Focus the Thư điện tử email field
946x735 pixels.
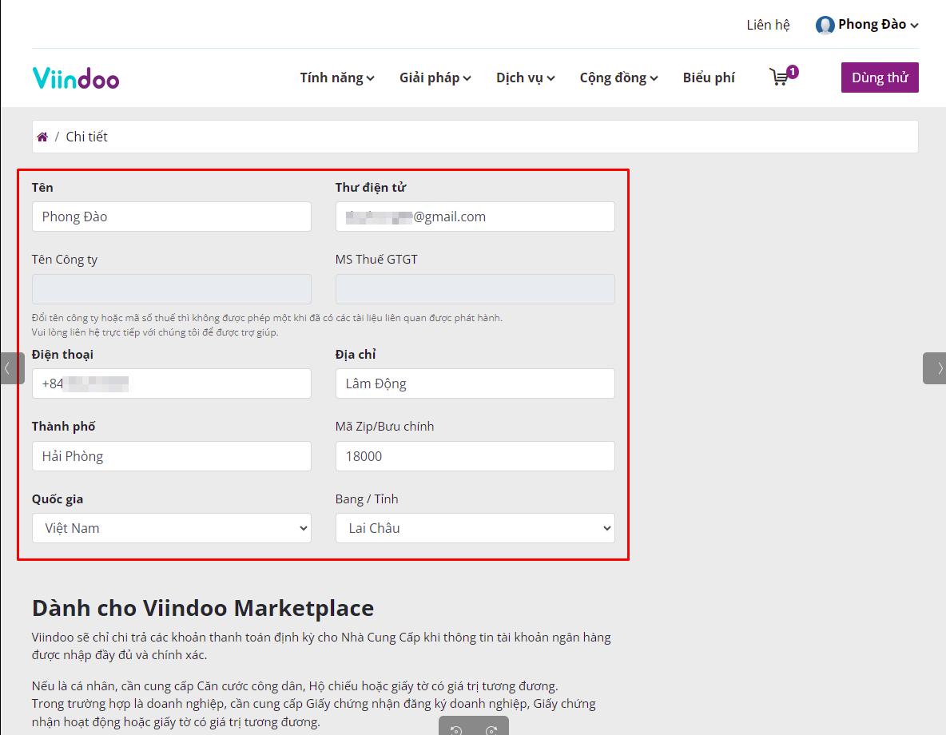pos(475,217)
